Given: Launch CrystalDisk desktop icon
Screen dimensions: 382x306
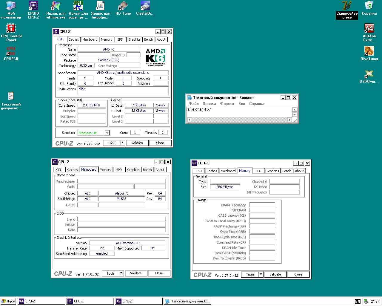Looking at the screenshot, I should [x=145, y=8].
